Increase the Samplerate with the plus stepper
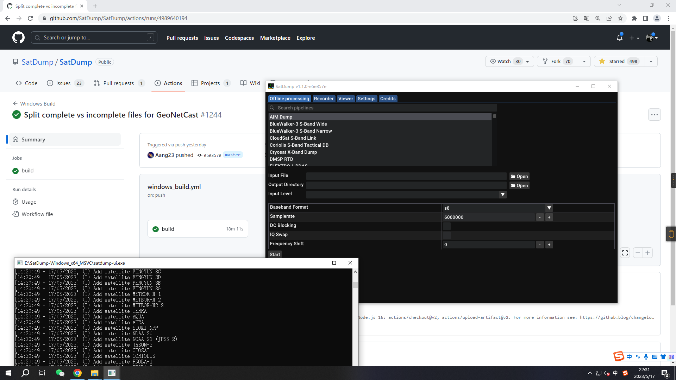Image resolution: width=676 pixels, height=380 pixels. pyautogui.click(x=549, y=217)
